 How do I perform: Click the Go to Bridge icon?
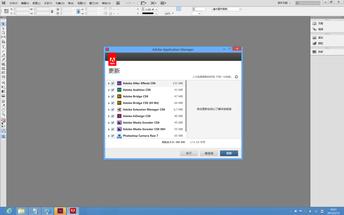(118, 3)
